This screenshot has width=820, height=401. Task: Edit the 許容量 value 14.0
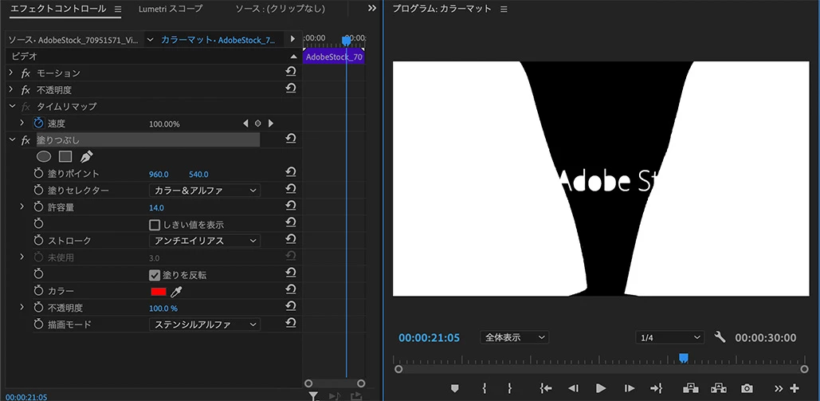[x=156, y=207]
